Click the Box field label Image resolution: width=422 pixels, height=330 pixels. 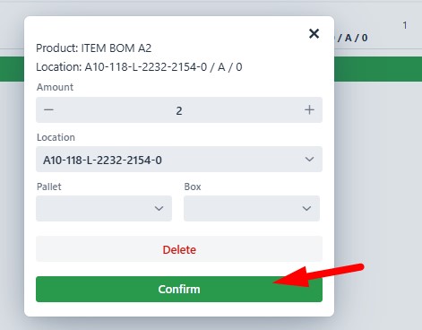pyautogui.click(x=193, y=187)
